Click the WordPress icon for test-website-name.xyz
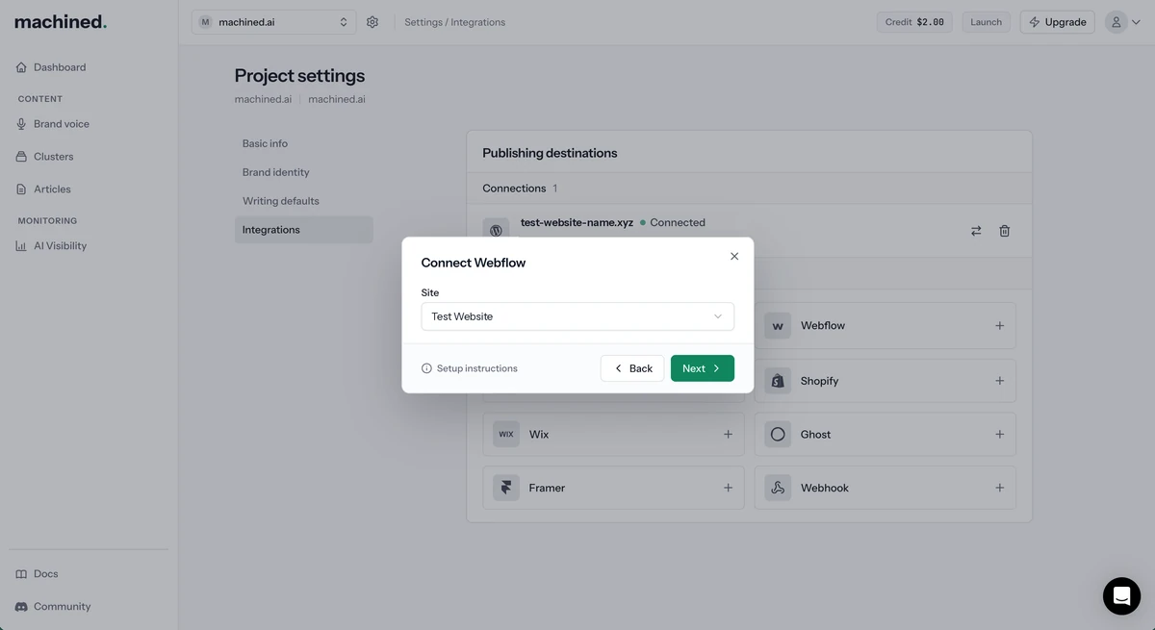1155x630 pixels. coord(496,231)
